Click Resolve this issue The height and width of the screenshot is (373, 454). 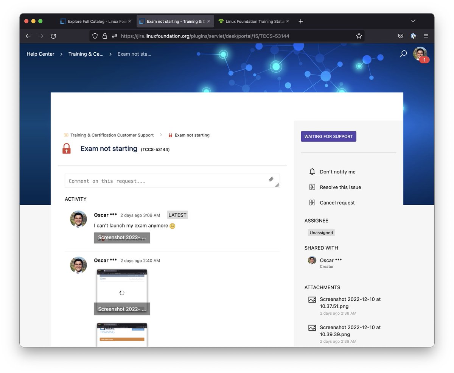click(x=340, y=187)
